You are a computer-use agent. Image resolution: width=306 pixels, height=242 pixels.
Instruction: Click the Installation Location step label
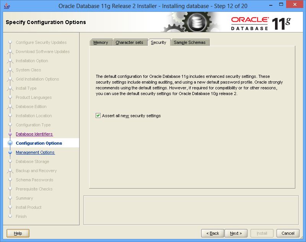(34, 115)
